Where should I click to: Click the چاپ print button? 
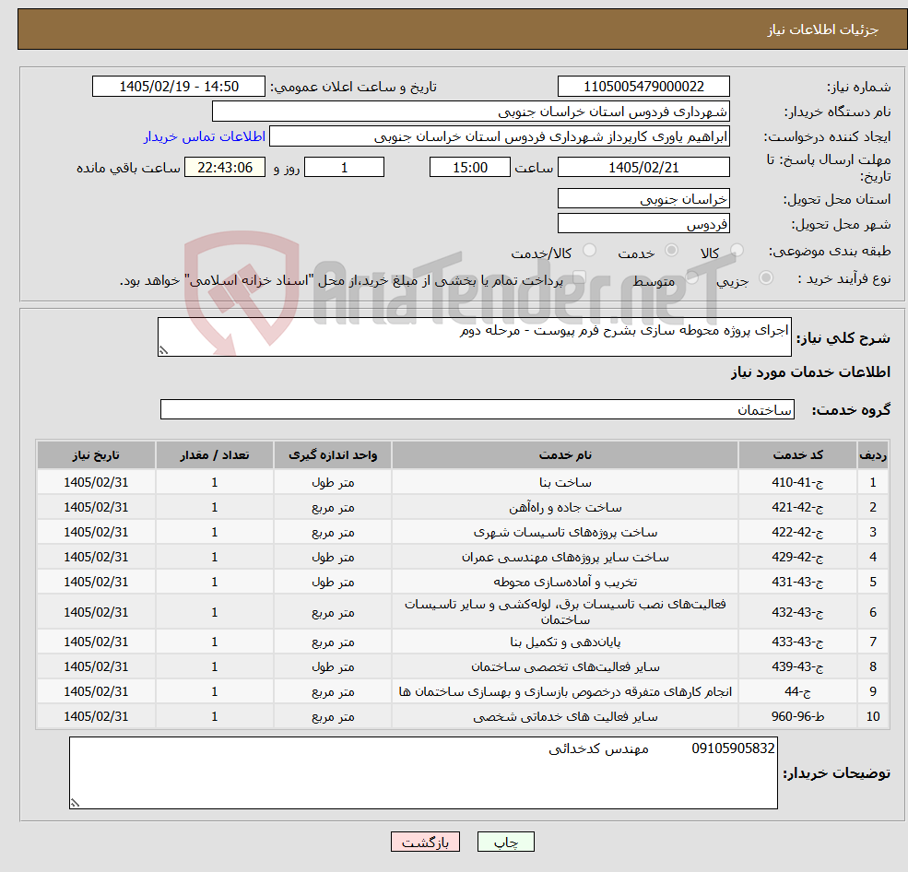click(x=505, y=842)
